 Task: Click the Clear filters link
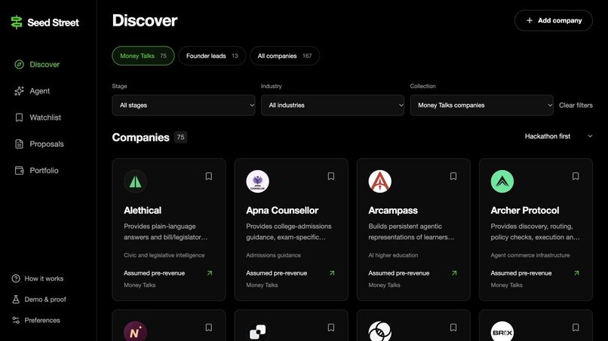tap(576, 105)
